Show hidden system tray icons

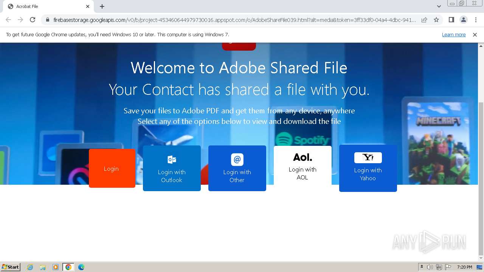[x=422, y=267]
